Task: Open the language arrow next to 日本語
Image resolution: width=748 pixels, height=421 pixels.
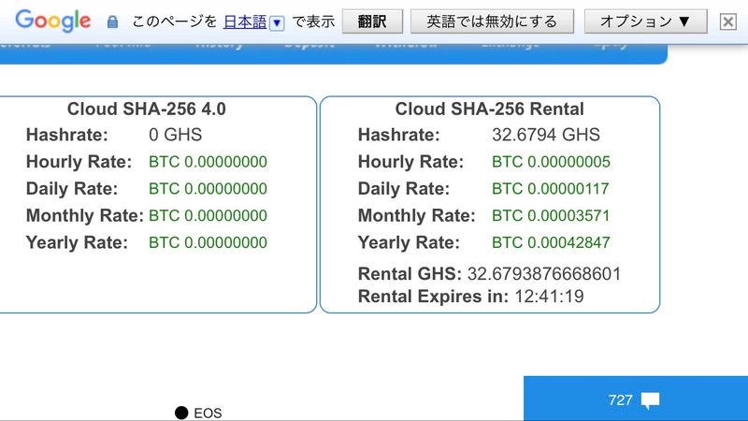Action: click(277, 22)
